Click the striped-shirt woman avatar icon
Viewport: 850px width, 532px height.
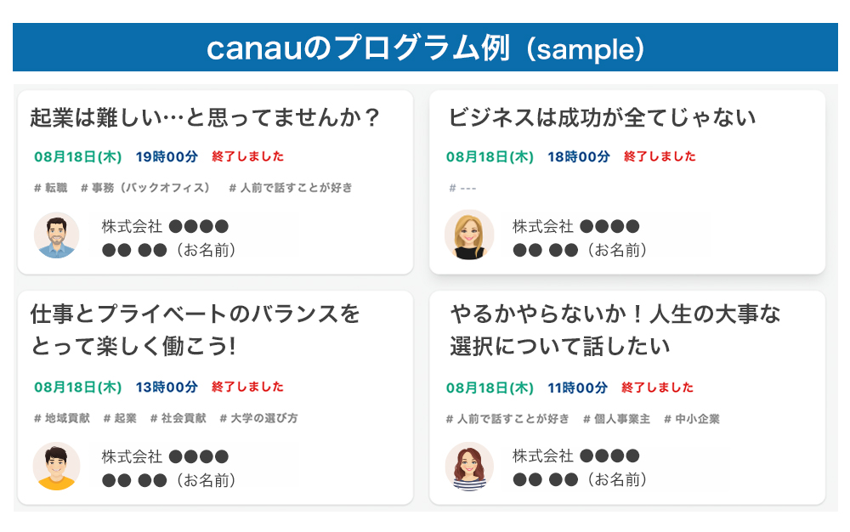tap(468, 467)
